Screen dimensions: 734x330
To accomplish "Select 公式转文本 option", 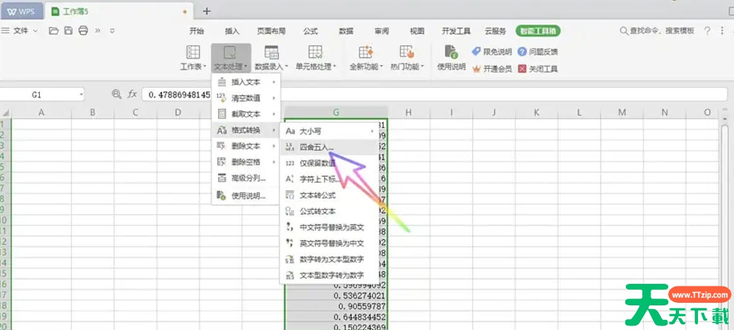I will point(329,212).
